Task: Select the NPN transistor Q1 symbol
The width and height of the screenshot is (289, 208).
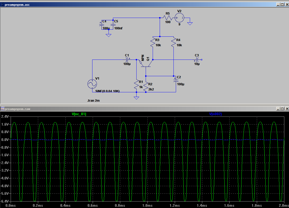Action: [146, 63]
